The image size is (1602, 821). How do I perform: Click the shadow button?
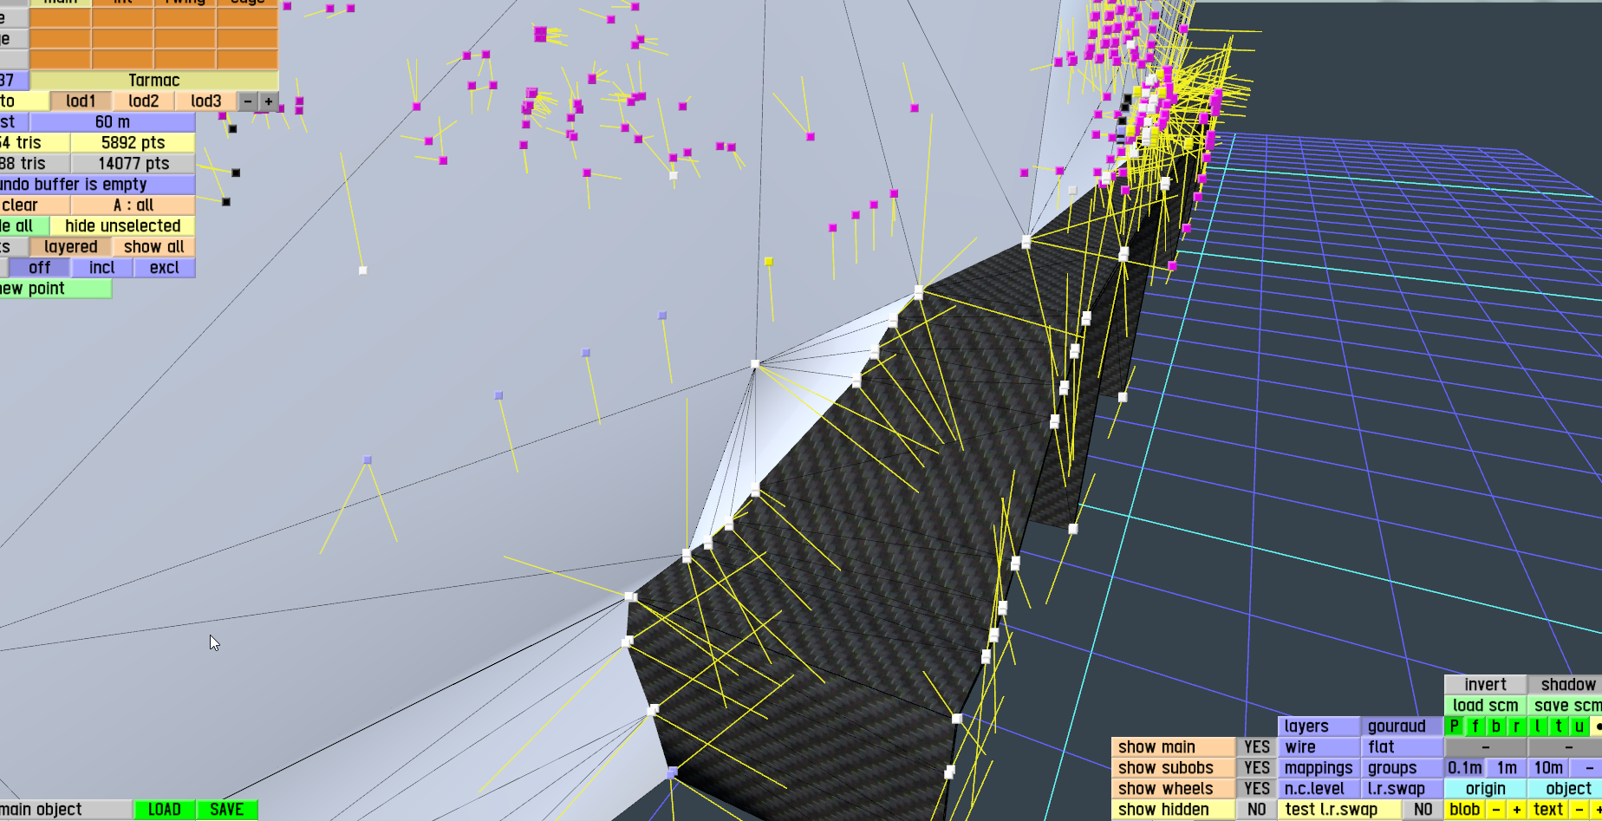coord(1566,685)
